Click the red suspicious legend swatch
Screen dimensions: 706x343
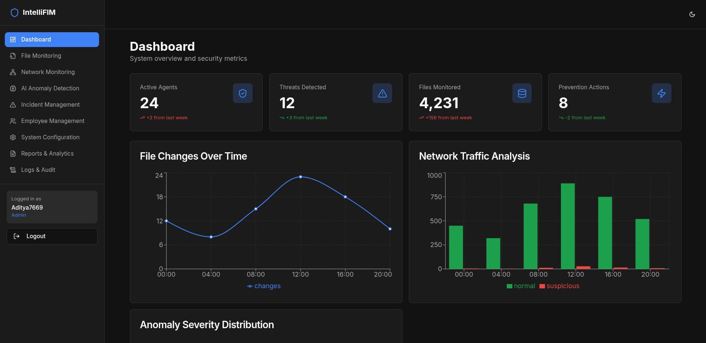pyautogui.click(x=542, y=286)
